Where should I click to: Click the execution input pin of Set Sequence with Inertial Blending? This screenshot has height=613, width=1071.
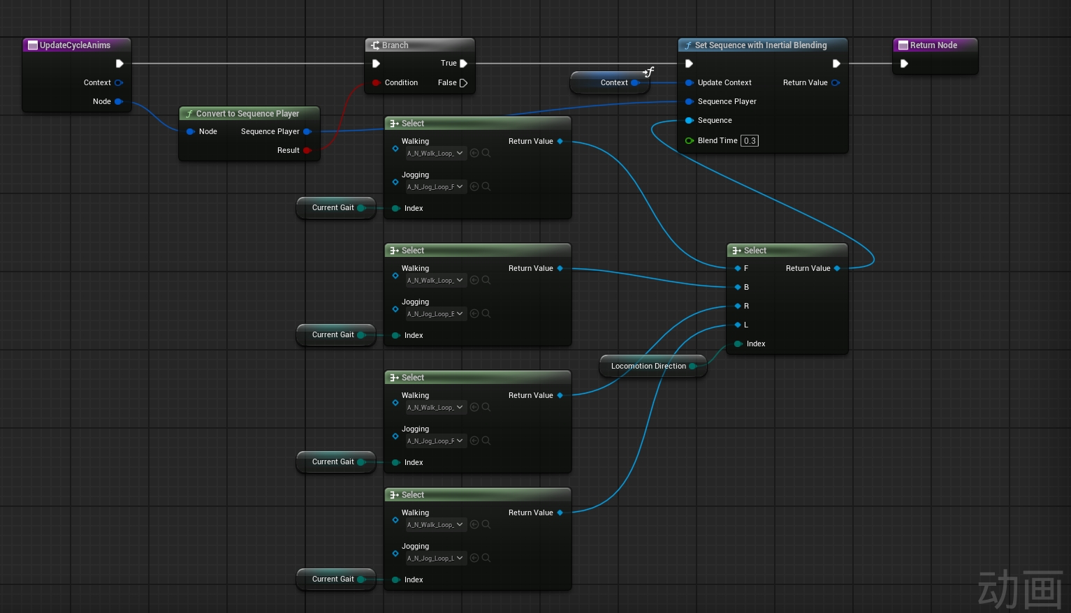[x=689, y=64]
